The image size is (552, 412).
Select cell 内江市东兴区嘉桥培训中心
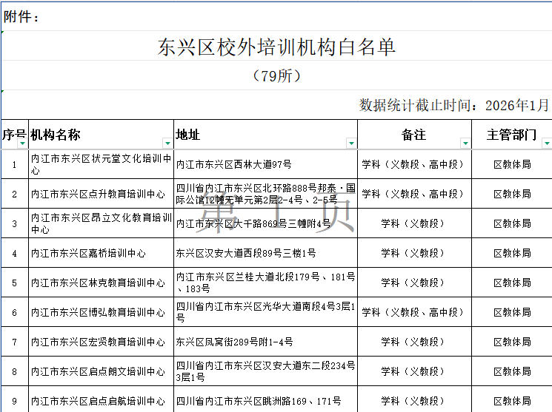click(101, 253)
